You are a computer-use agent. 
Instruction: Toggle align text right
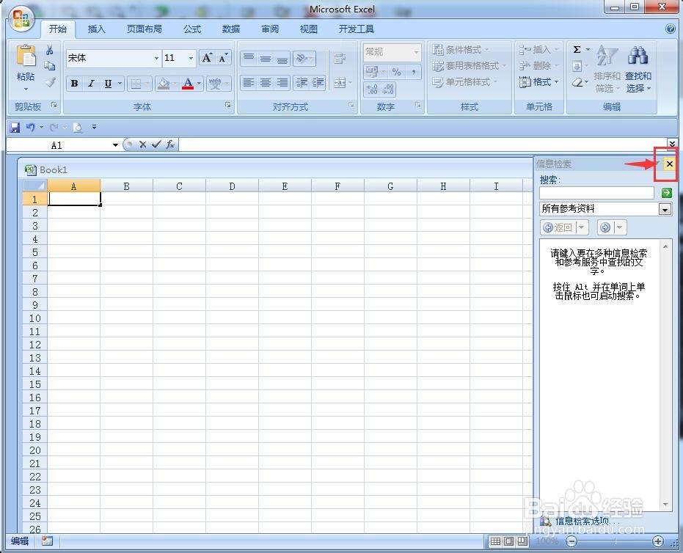[282, 82]
